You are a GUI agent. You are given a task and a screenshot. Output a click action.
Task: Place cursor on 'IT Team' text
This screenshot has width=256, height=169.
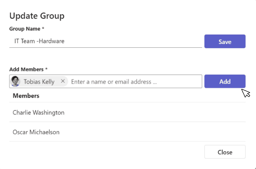24,41
